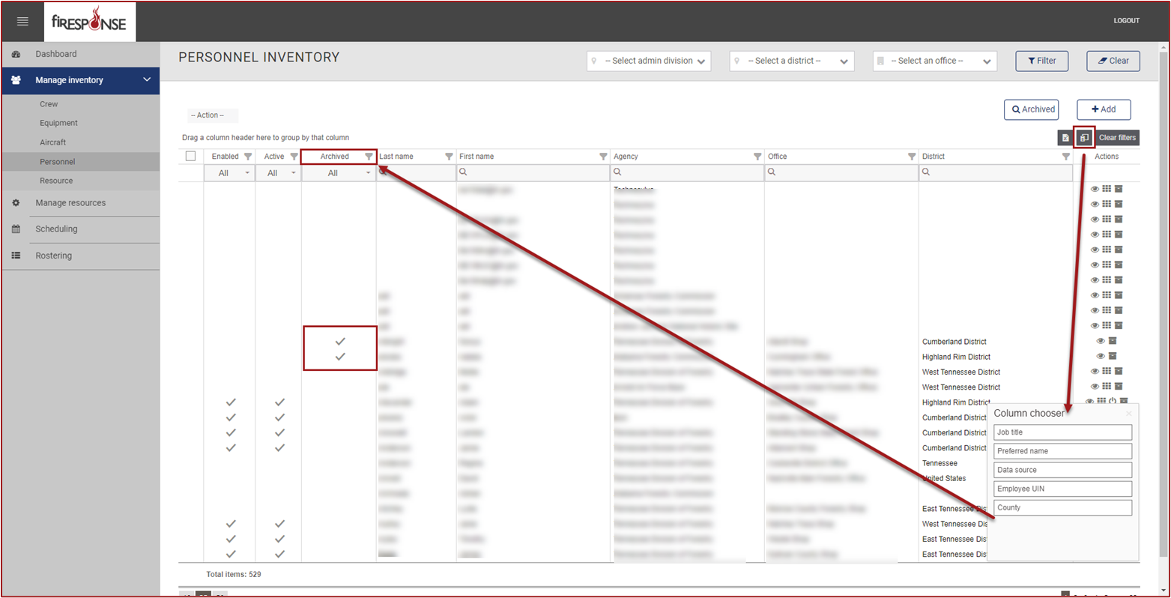
Task: Open the Select a district dropdown
Action: 792,61
